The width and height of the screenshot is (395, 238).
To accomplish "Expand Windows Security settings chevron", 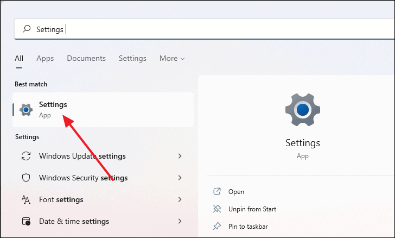I will click(x=180, y=178).
